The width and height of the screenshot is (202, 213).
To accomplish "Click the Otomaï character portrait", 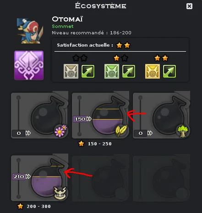I will pos(30,31).
